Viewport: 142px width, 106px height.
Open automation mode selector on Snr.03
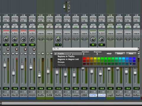pos(6,27)
